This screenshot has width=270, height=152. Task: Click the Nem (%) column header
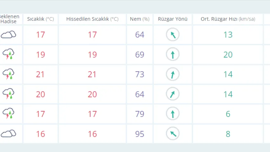tap(139, 19)
